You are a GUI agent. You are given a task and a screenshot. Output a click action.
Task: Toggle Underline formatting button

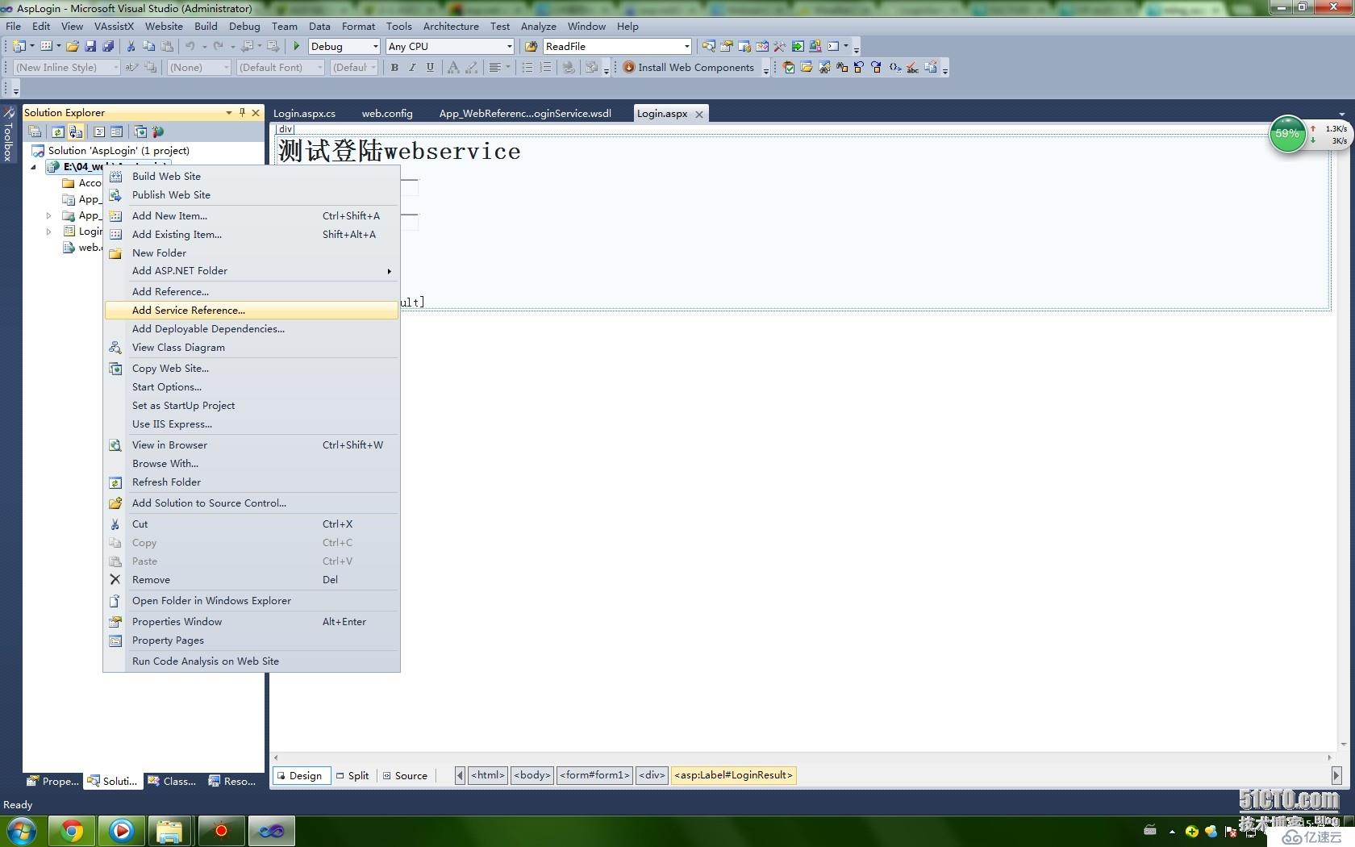point(430,67)
